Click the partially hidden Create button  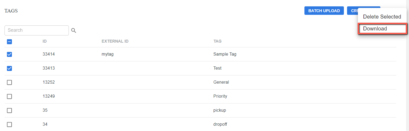352,11
